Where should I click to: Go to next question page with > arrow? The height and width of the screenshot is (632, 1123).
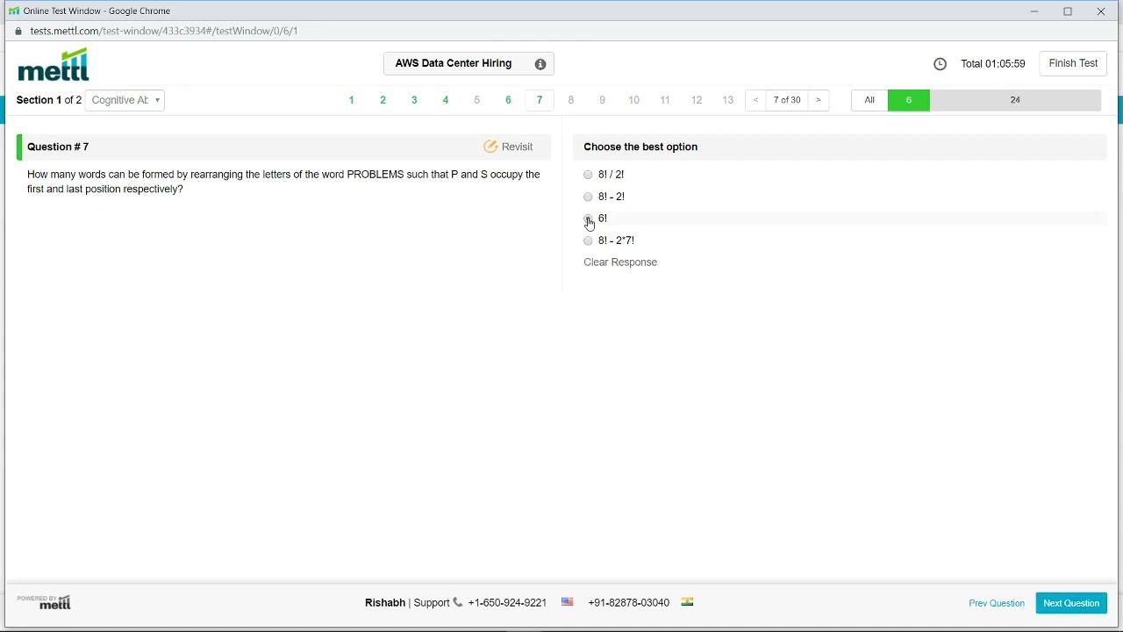tap(819, 100)
